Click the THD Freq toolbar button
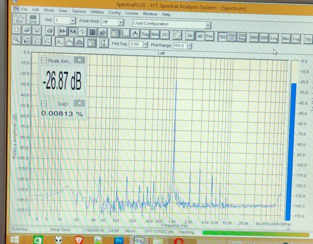This screenshot has width=313, height=244. (x=241, y=37)
